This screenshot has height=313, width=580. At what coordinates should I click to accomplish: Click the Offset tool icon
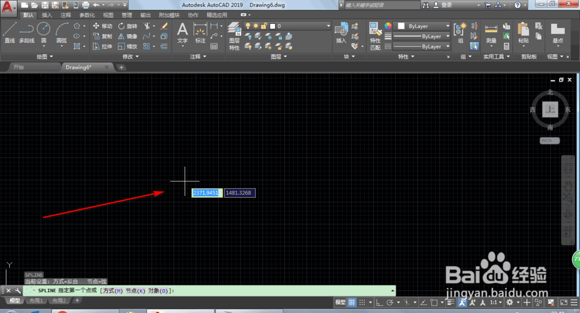pos(164,46)
